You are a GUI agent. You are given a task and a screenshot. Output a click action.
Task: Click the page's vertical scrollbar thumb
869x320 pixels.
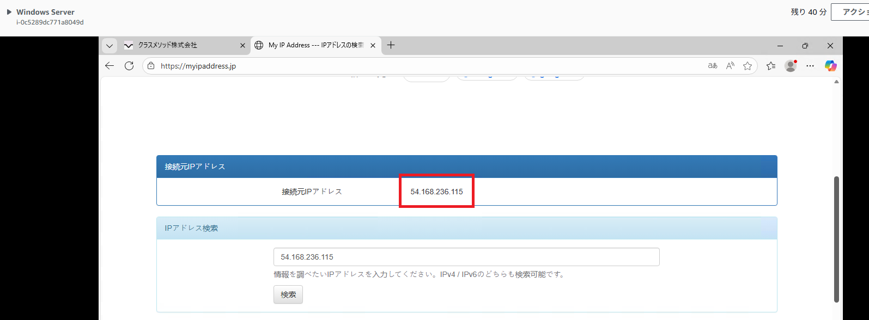pyautogui.click(x=836, y=238)
